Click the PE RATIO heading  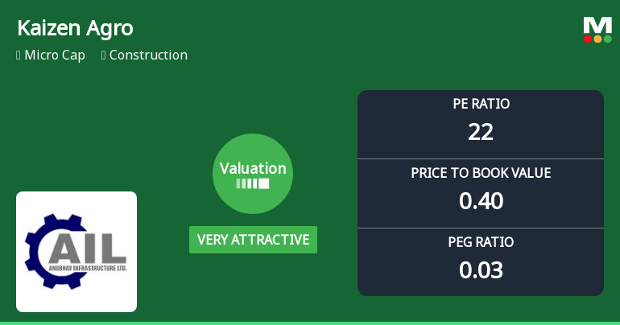[481, 104]
